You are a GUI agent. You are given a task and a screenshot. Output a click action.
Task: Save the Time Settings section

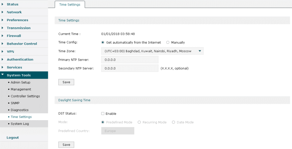click(66, 82)
